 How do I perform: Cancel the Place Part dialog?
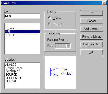tap(92, 21)
